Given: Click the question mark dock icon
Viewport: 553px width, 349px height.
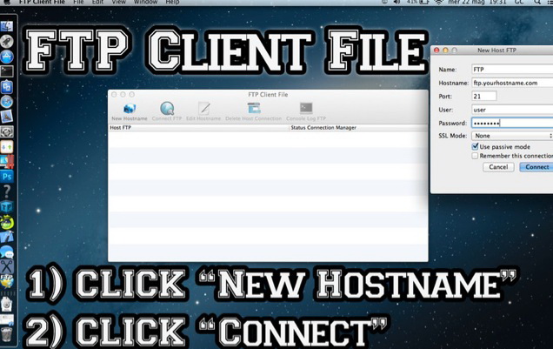Looking at the screenshot, I should (7, 191).
